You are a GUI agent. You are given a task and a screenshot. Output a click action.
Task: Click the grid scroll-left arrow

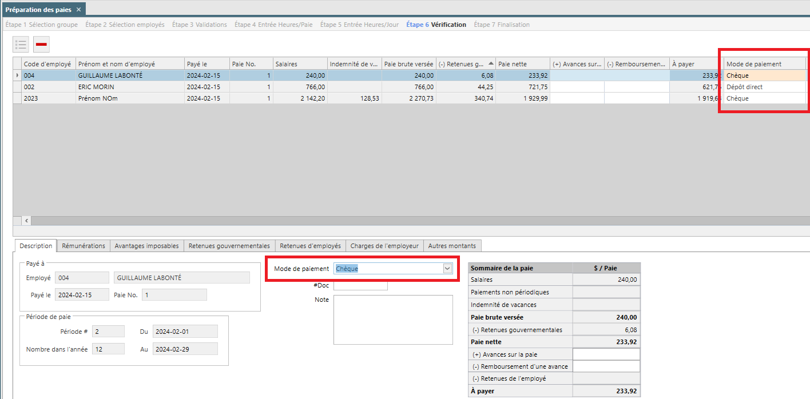coord(26,221)
